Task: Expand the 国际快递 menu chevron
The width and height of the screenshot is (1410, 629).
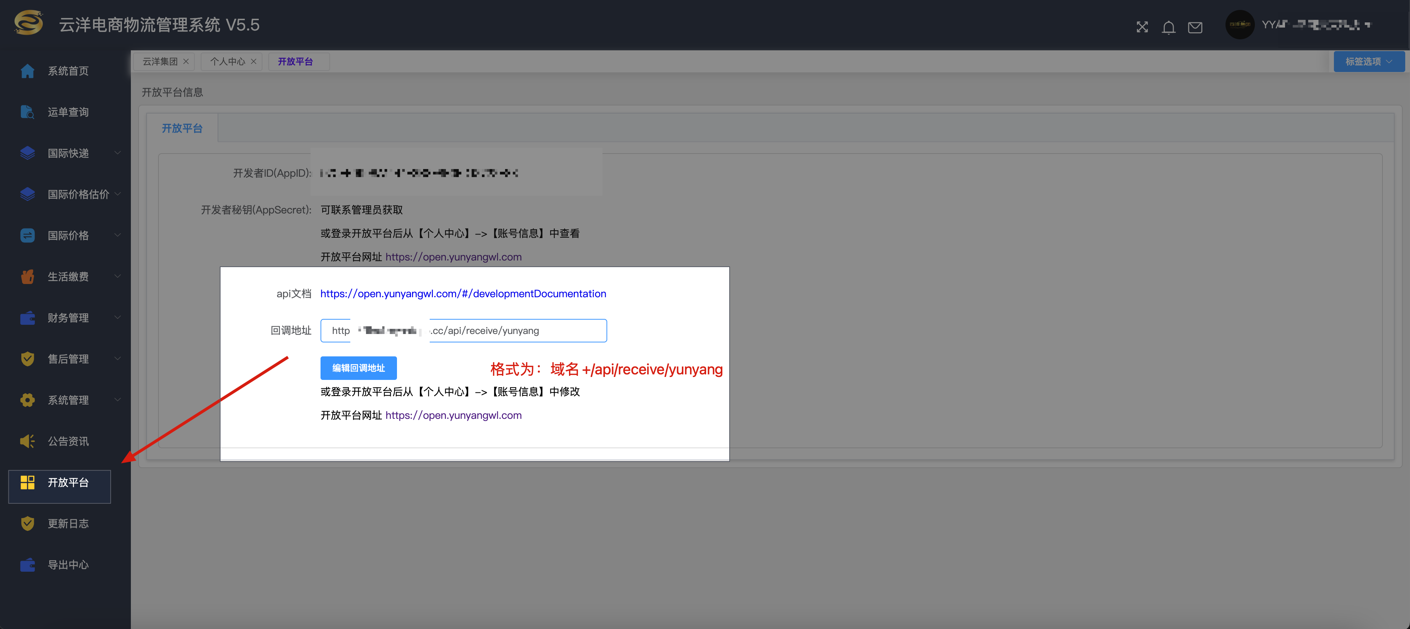Action: (118, 153)
